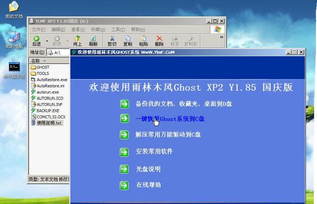Sort files by the 名称 column header
Image resolution: width=317 pixels, height=204 pixels.
click(49, 61)
